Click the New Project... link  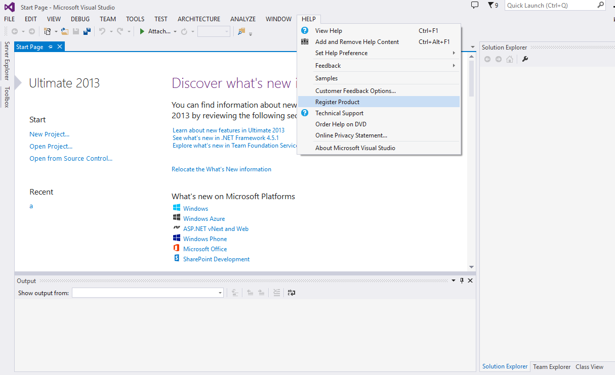point(50,134)
